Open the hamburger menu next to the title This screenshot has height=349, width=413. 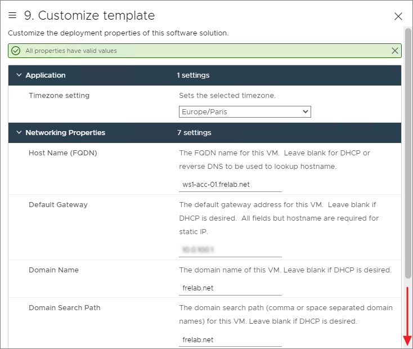tap(12, 16)
